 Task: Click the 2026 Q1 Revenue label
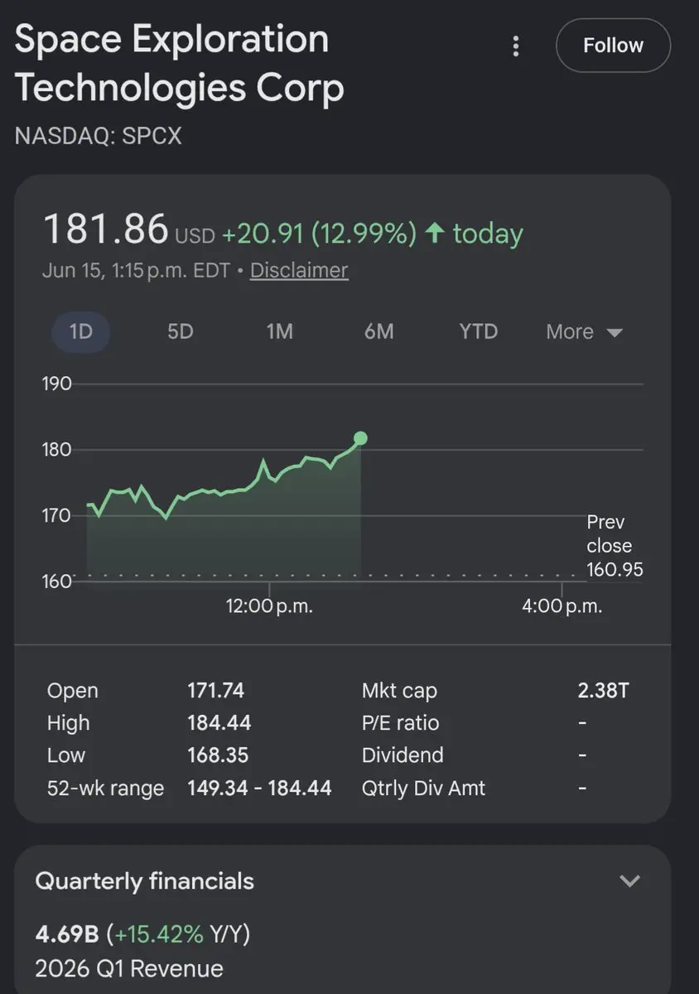[x=129, y=968]
